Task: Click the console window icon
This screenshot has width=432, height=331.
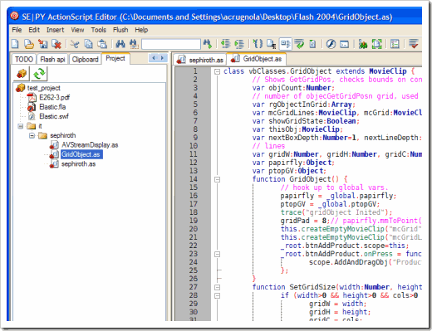Action: tap(344, 44)
